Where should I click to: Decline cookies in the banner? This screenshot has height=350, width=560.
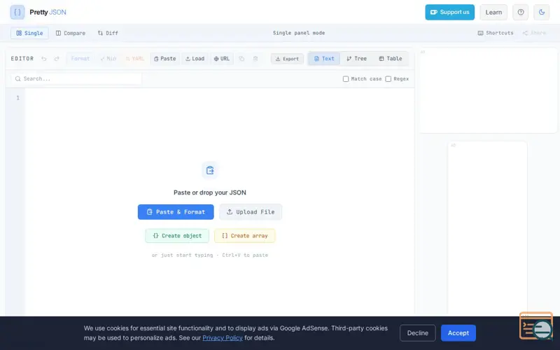[x=417, y=333]
